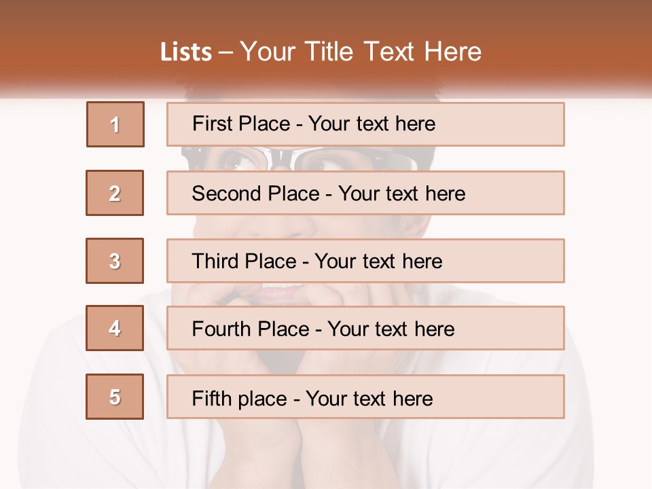Click the word Fourth in list
Screen dimensions: 652x489
tap(221, 329)
